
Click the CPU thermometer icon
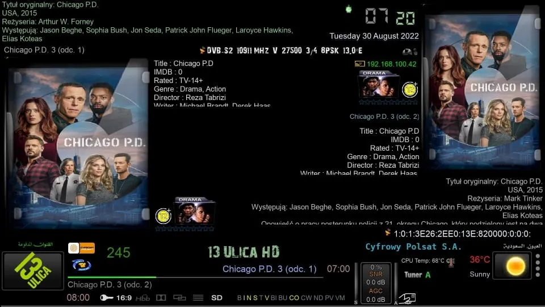coord(451,262)
